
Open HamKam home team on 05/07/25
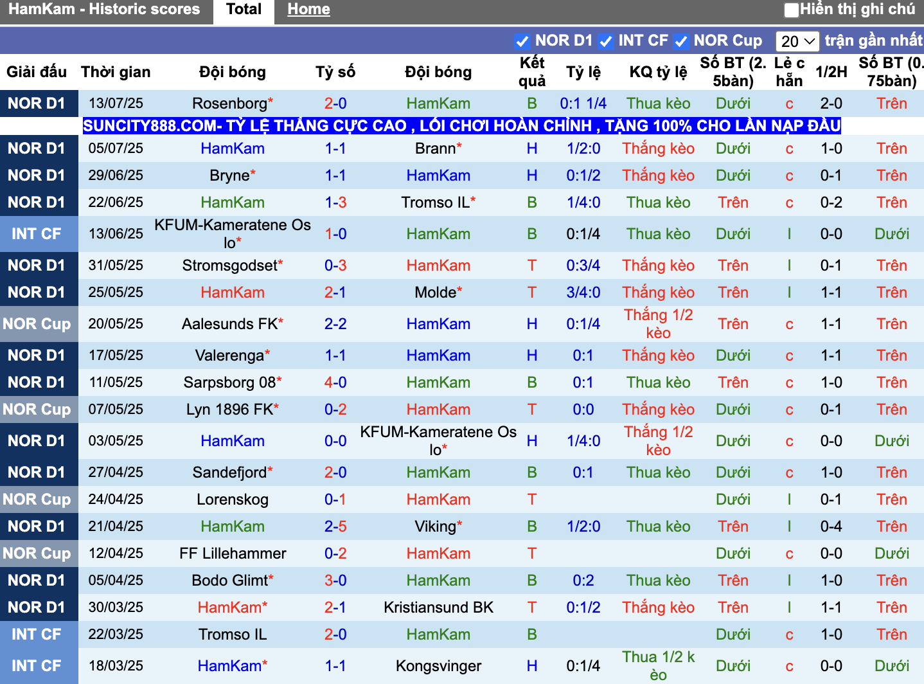click(x=233, y=148)
